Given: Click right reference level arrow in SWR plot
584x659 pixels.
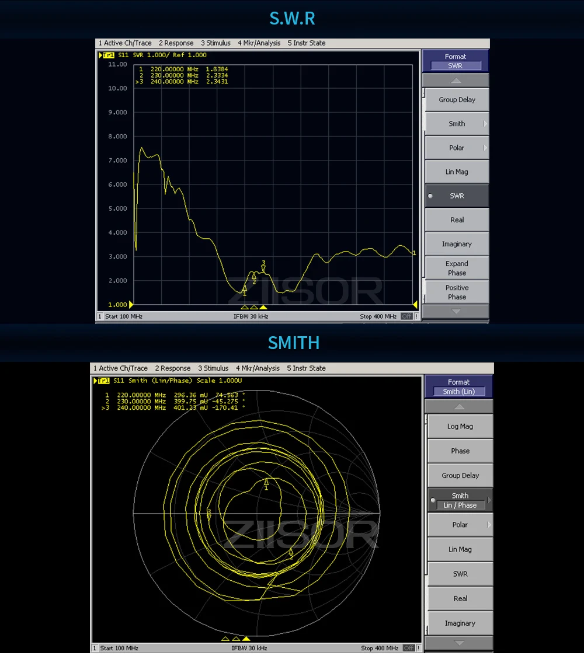Looking at the screenshot, I should [x=415, y=304].
